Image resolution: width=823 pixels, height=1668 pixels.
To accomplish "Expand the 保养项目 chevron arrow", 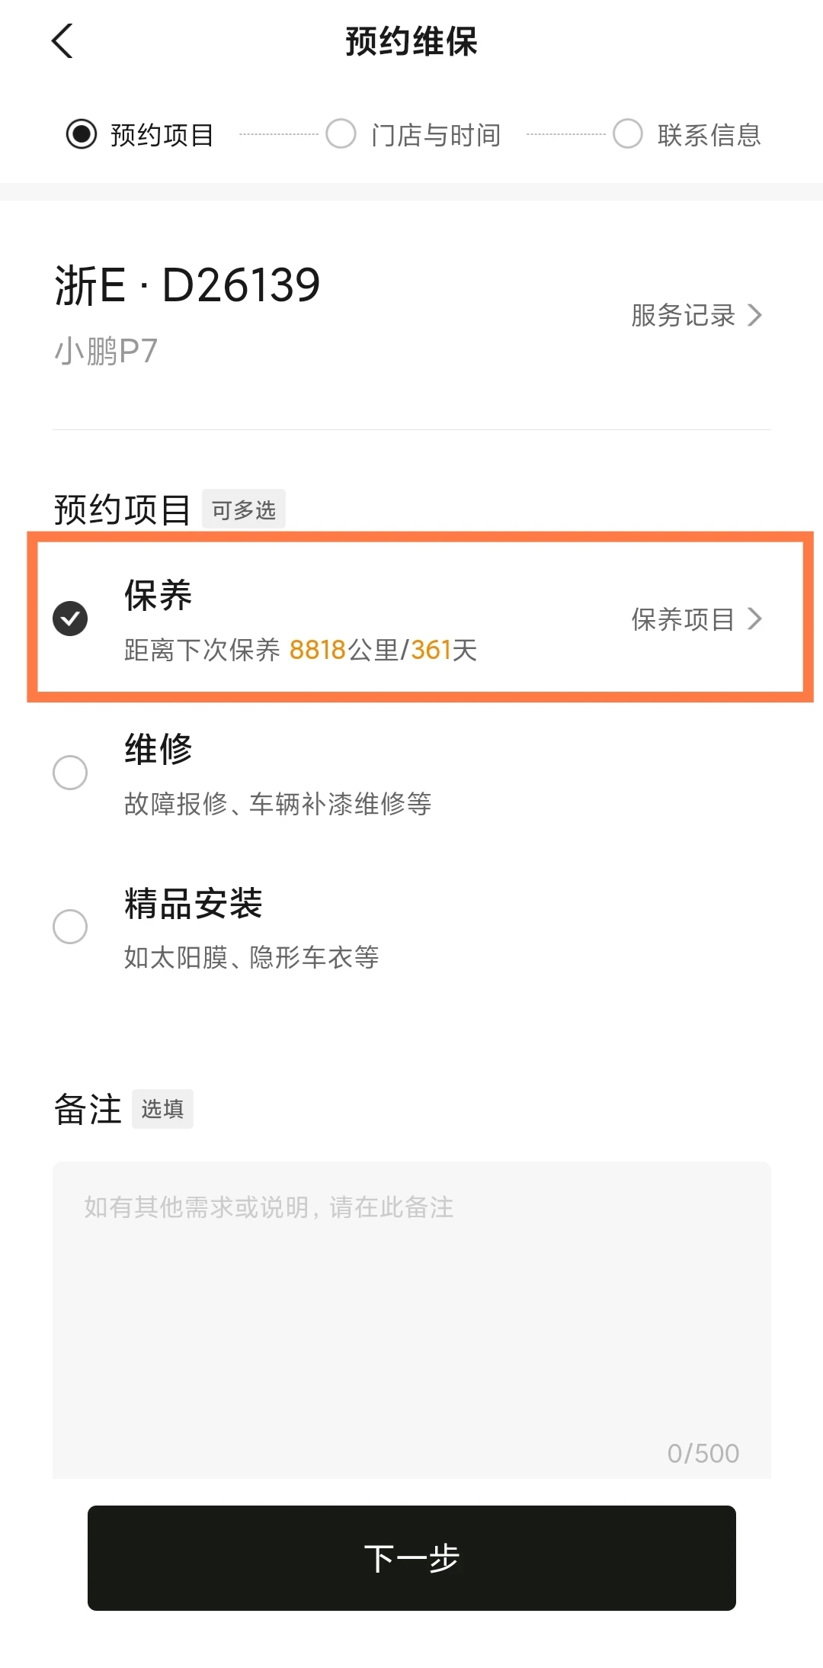I will [x=754, y=619].
